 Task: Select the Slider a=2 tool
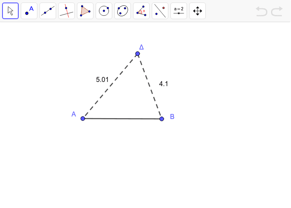[179, 11]
